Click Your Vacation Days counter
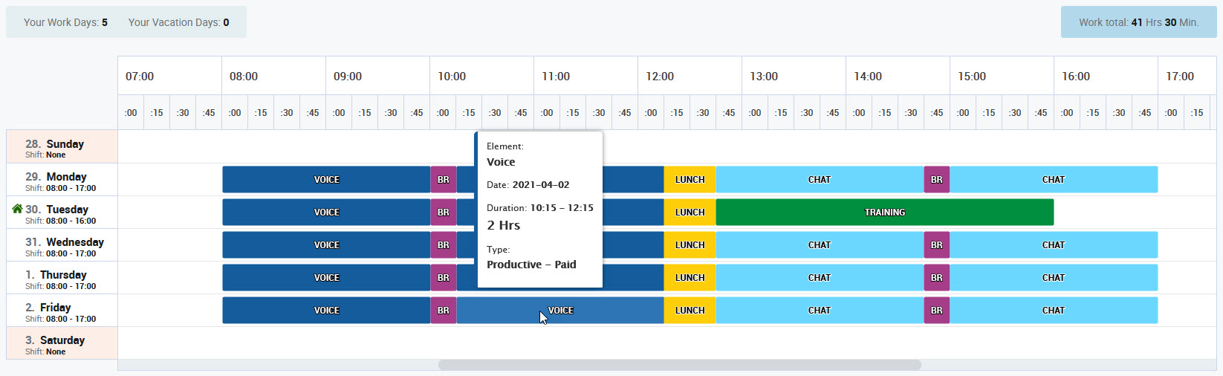The image size is (1223, 376). pos(178,22)
